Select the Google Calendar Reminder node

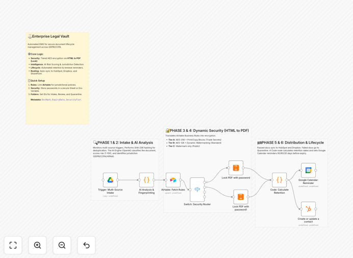(309, 170)
